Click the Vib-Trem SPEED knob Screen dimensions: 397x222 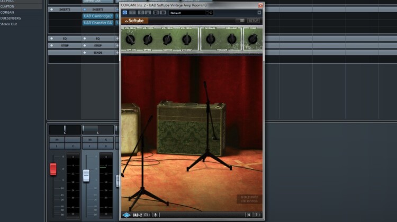[x=148, y=40]
